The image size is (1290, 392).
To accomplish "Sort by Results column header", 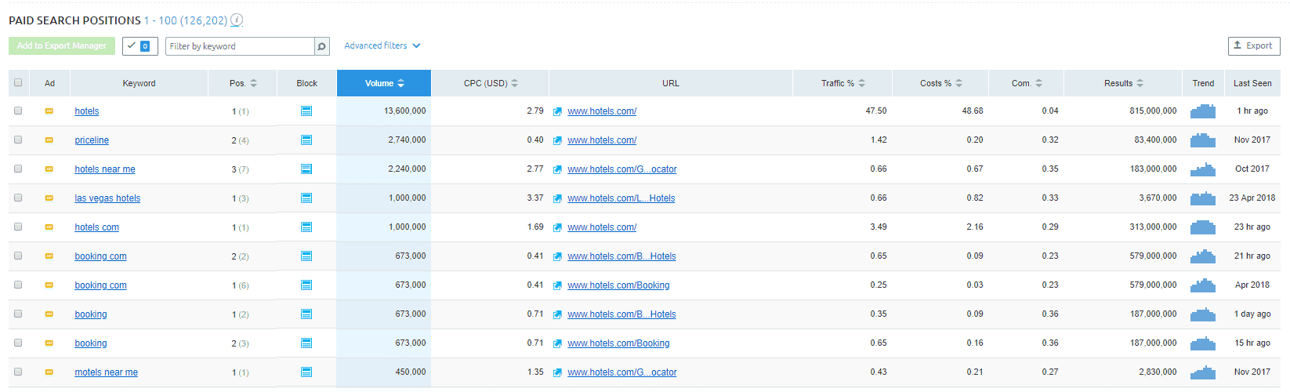I will coord(1123,83).
